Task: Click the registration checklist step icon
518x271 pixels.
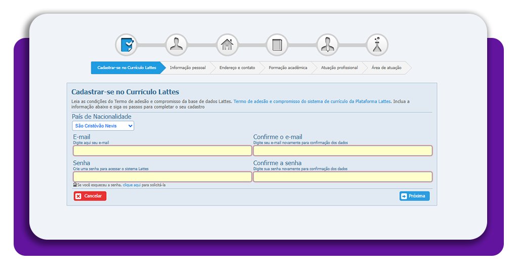Action: 126,44
